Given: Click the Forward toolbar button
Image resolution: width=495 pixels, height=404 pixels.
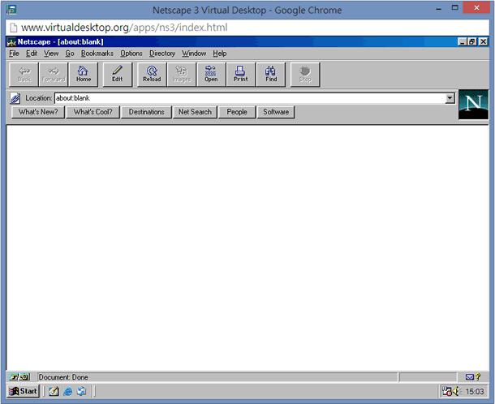Looking at the screenshot, I should pos(54,75).
